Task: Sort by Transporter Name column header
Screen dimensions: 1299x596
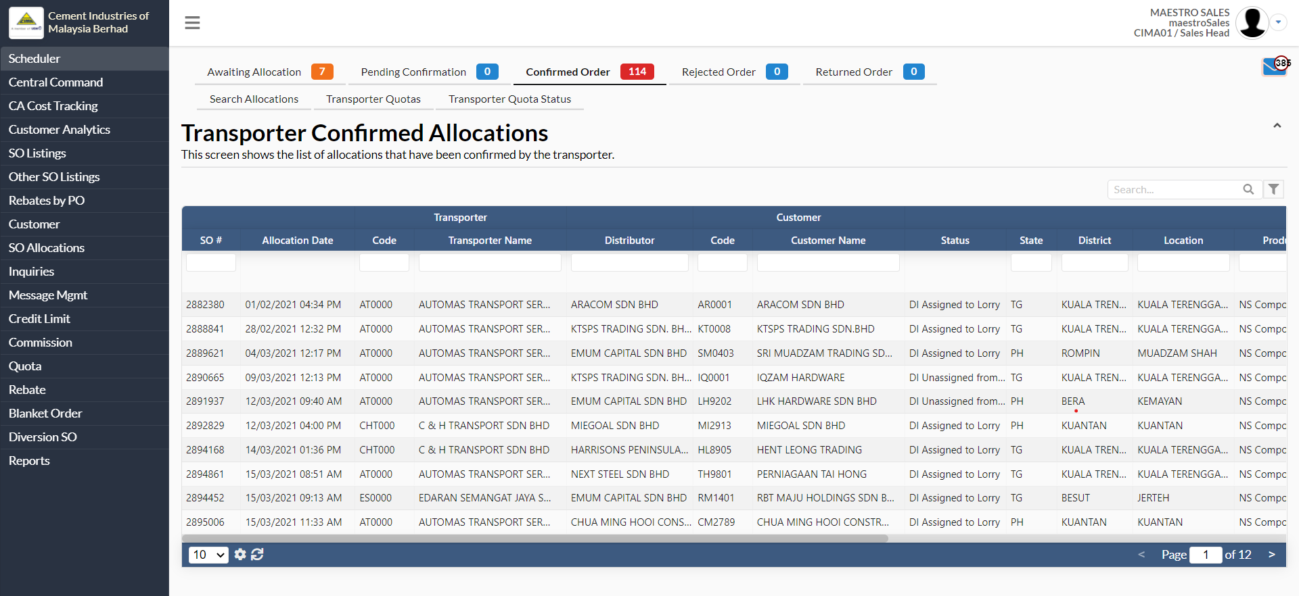Action: click(x=490, y=241)
